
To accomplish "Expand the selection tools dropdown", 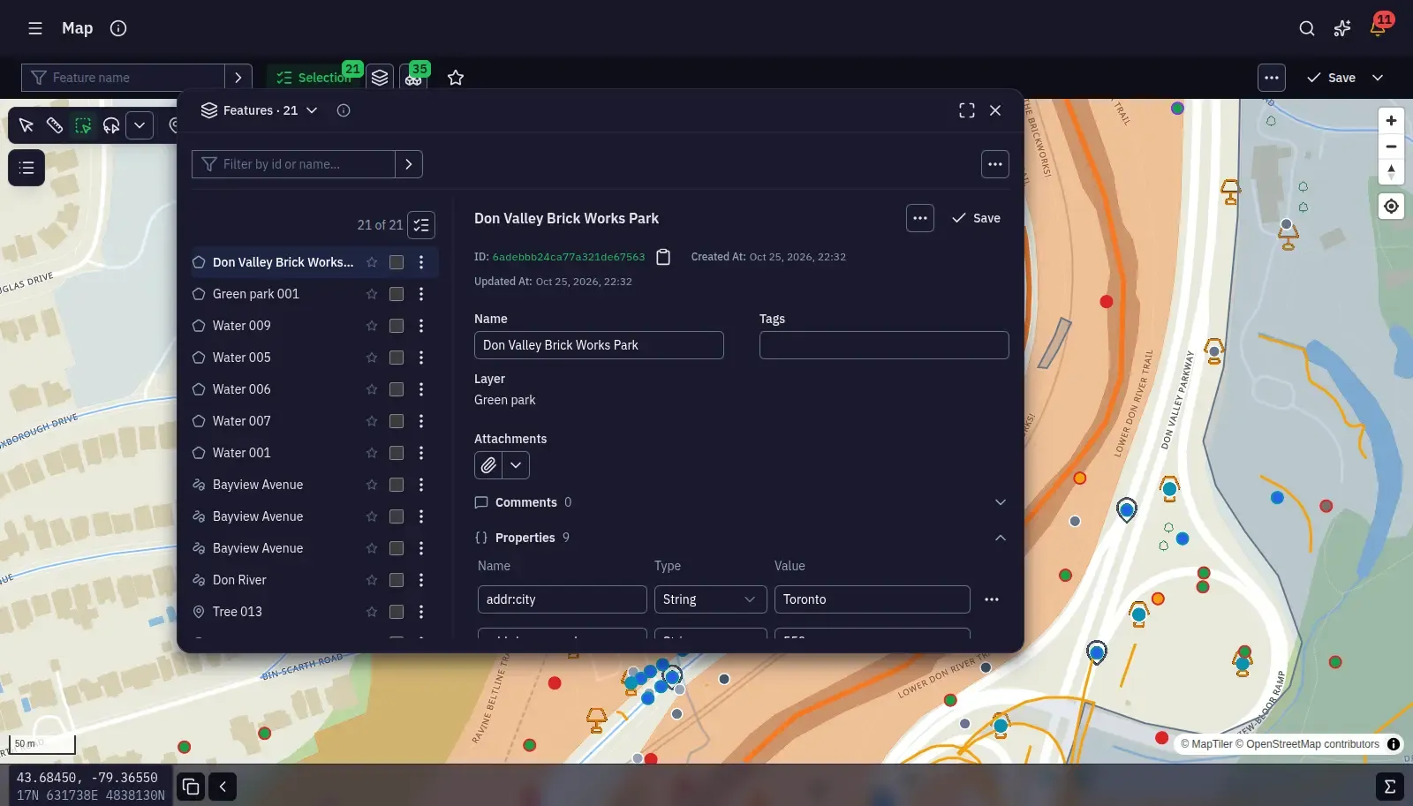I will [140, 125].
